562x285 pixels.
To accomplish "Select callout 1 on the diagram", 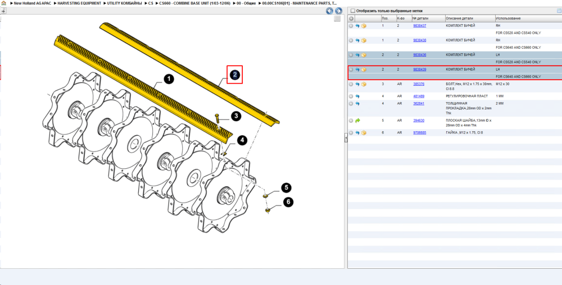I will click(x=169, y=79).
